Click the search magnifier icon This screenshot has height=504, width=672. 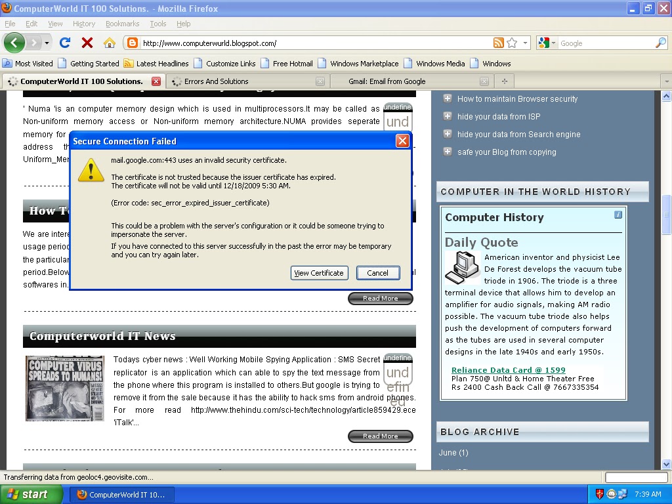click(x=660, y=43)
